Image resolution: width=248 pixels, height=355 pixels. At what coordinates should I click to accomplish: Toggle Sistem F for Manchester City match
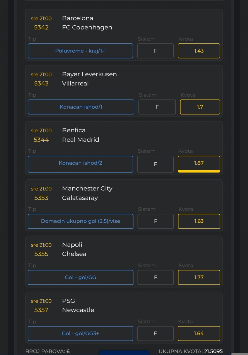(156, 221)
